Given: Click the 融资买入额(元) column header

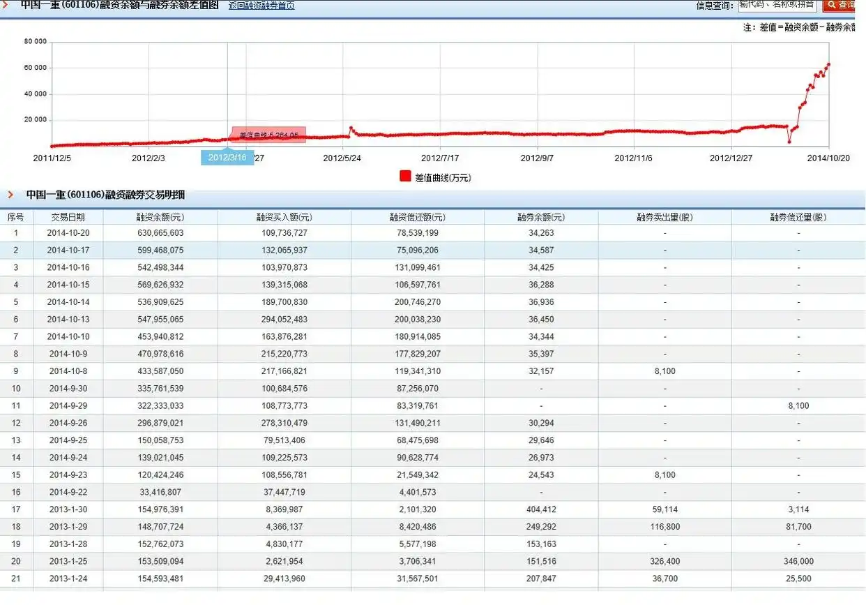Looking at the screenshot, I should 284,217.
